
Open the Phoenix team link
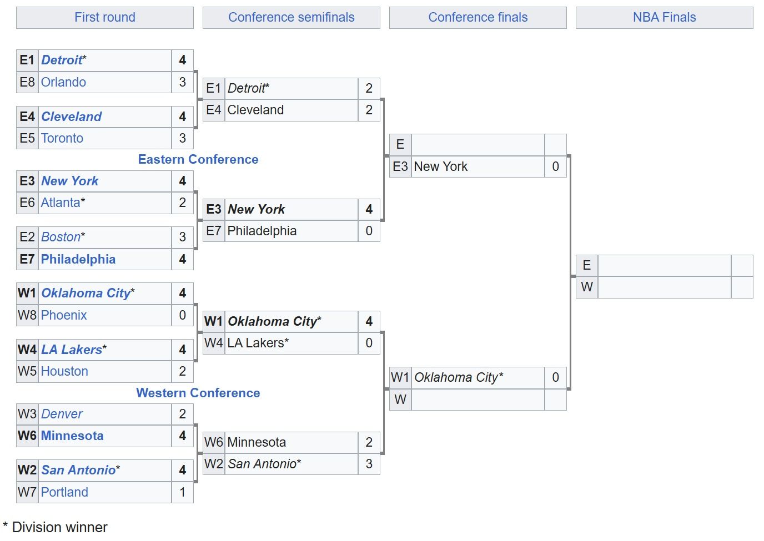pos(64,315)
